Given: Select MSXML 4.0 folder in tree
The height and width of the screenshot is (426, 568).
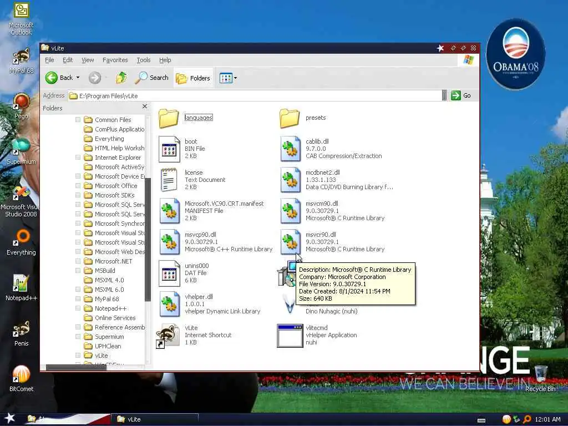Looking at the screenshot, I should pos(109,280).
